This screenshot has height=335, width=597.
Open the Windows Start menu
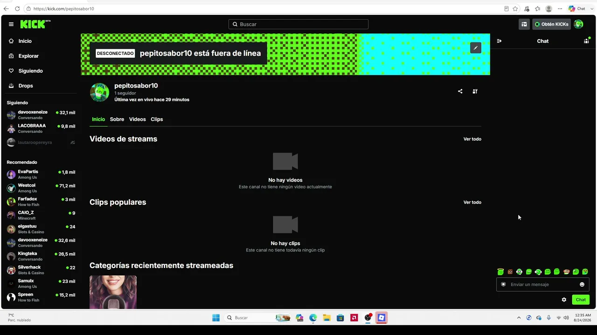pos(216,318)
